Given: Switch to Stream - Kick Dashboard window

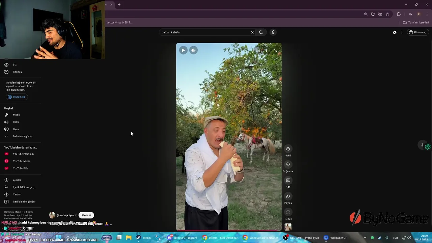Looking at the screenshot, I should tap(220, 238).
